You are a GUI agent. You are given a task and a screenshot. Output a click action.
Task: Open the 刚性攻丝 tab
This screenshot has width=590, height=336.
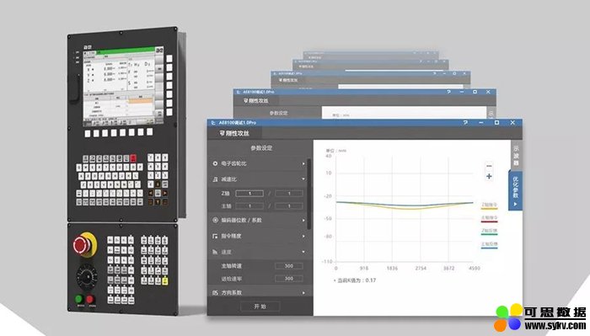(x=234, y=133)
